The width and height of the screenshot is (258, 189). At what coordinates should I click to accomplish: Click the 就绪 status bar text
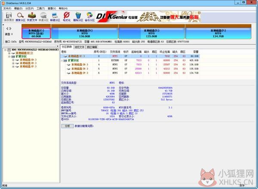pos(5,186)
